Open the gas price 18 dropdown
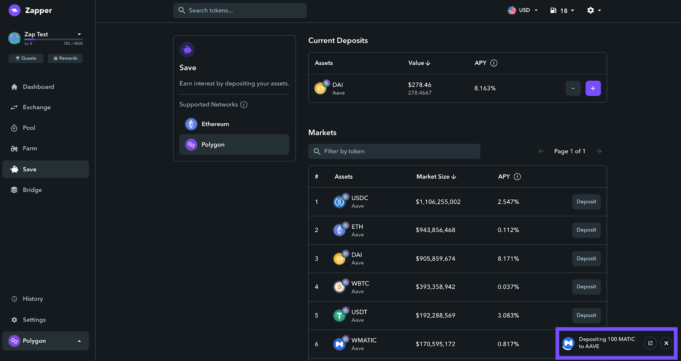This screenshot has width=681, height=361. [x=562, y=11]
